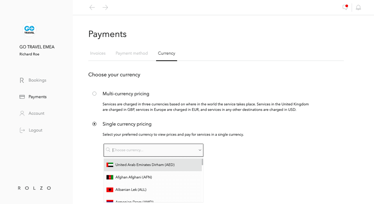The width and height of the screenshot is (374, 204).
Task: Click the forward navigation arrow
Action: tap(105, 8)
